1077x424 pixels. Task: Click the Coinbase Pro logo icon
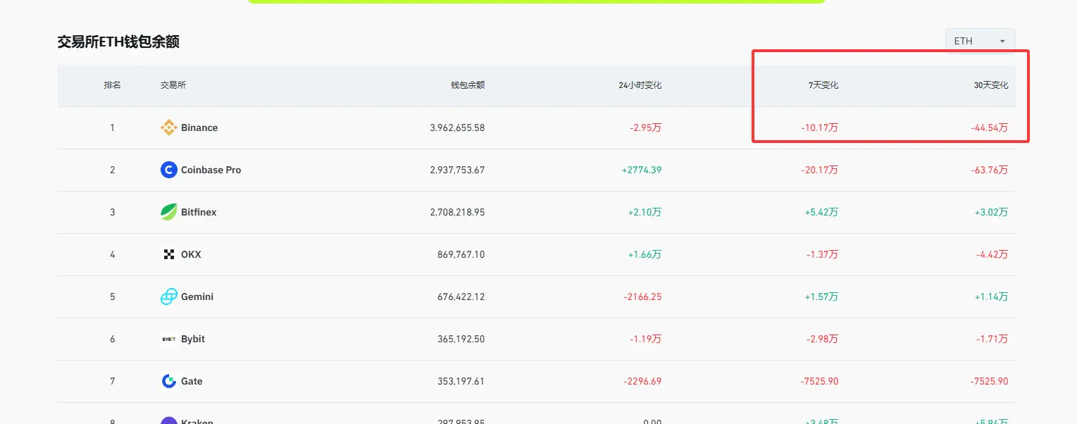169,170
